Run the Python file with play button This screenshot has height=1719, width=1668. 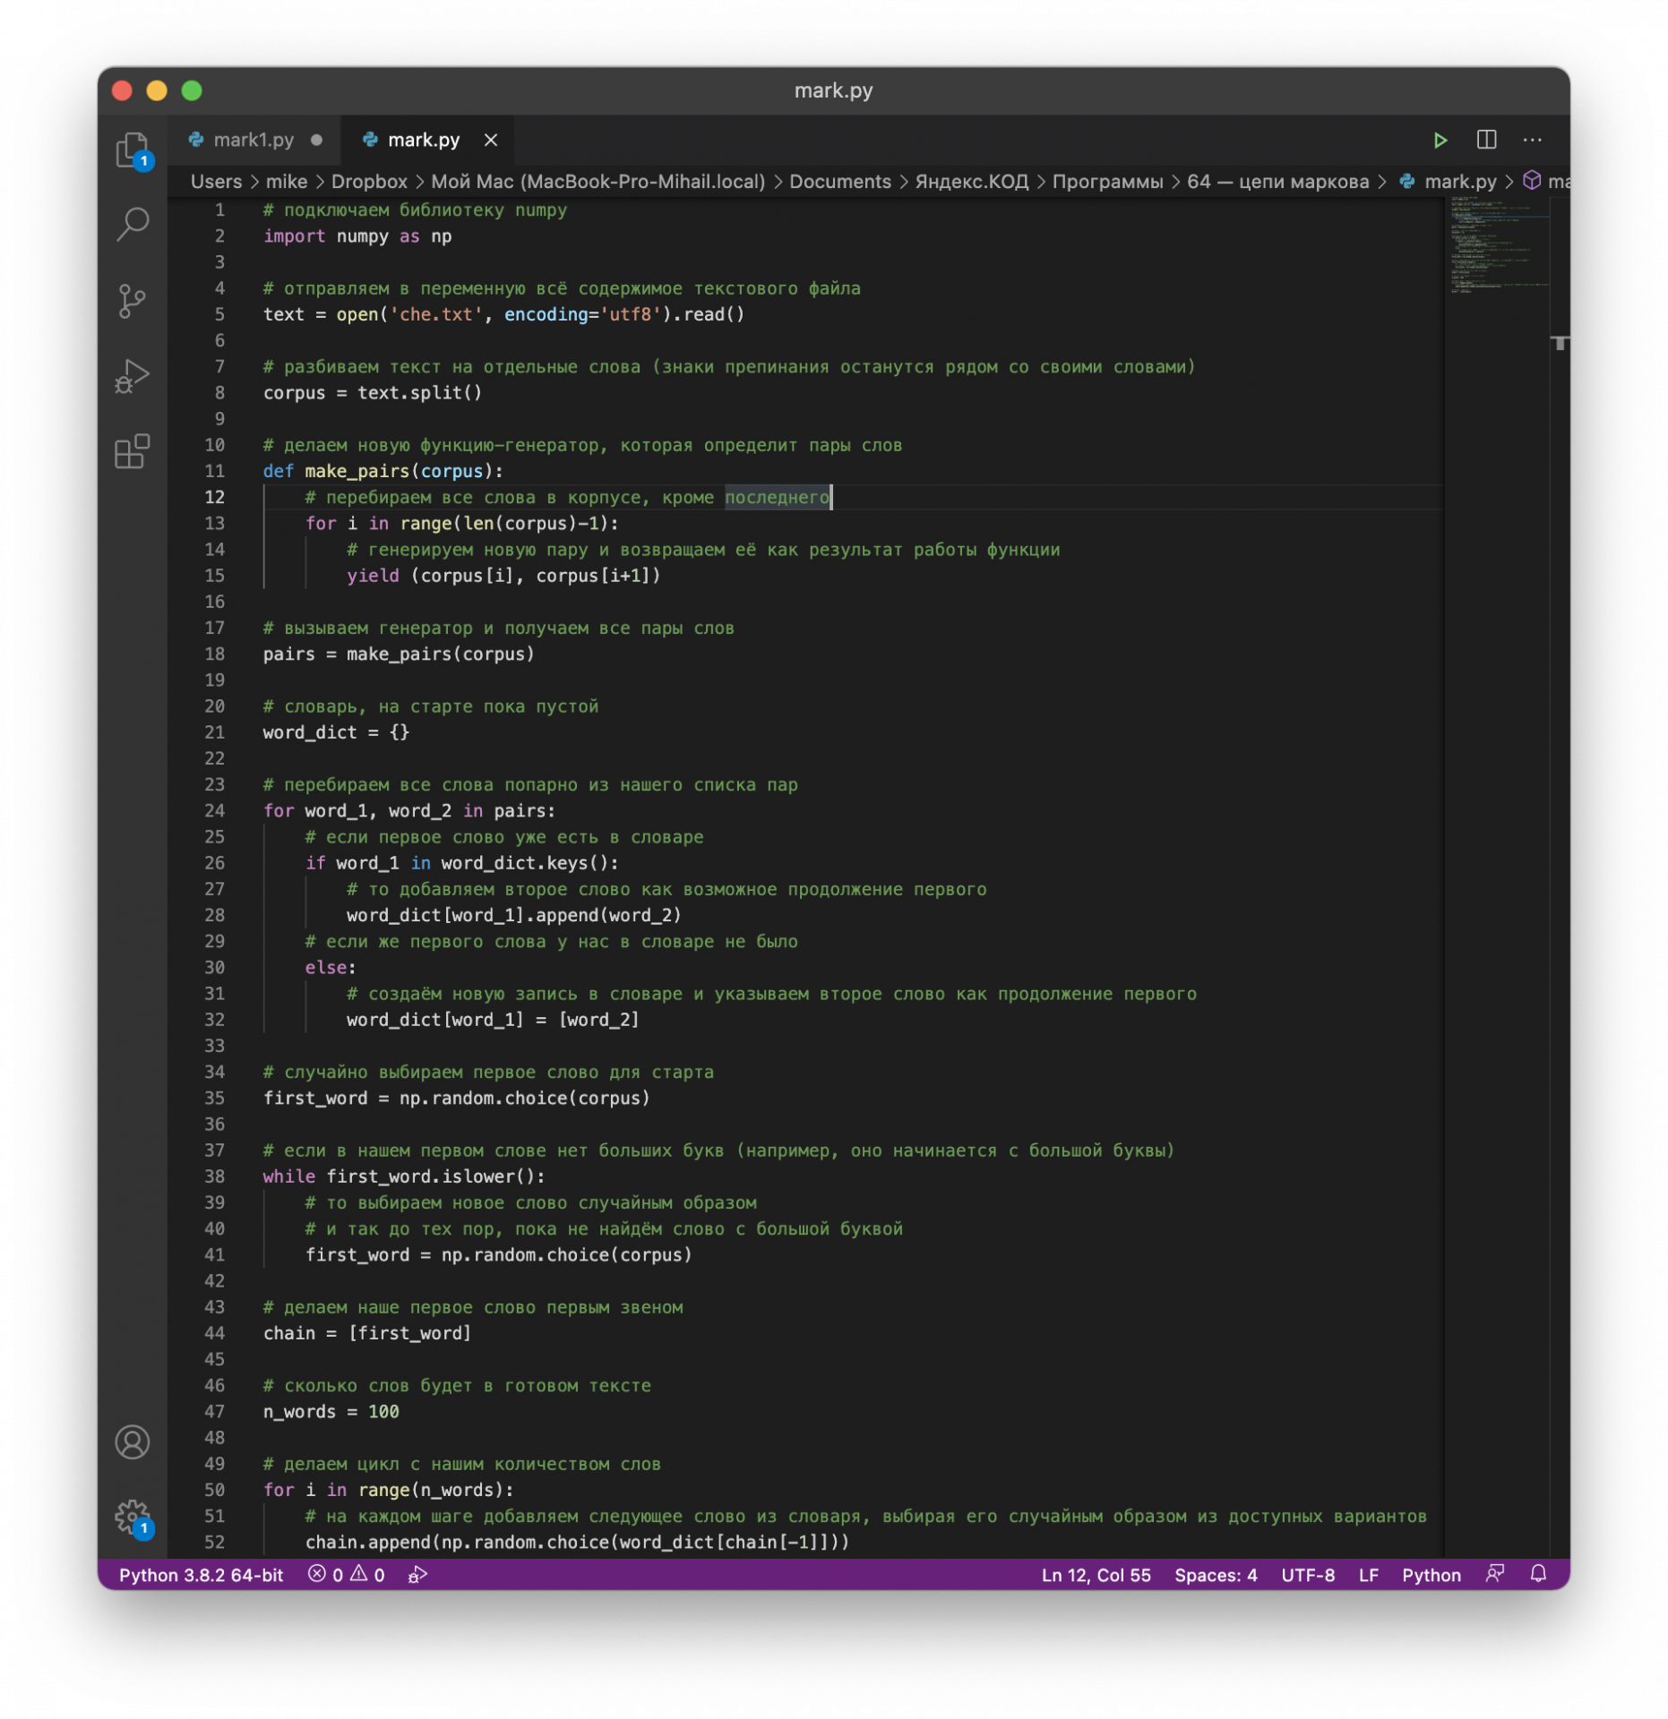(1440, 141)
